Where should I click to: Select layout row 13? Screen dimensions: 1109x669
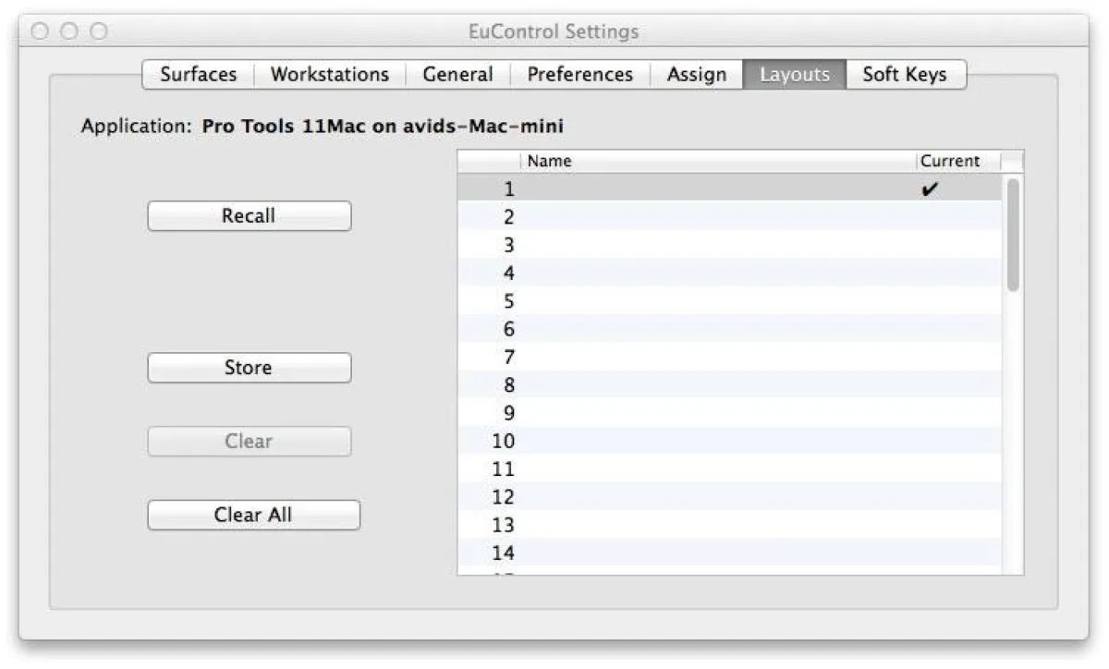[x=729, y=525]
